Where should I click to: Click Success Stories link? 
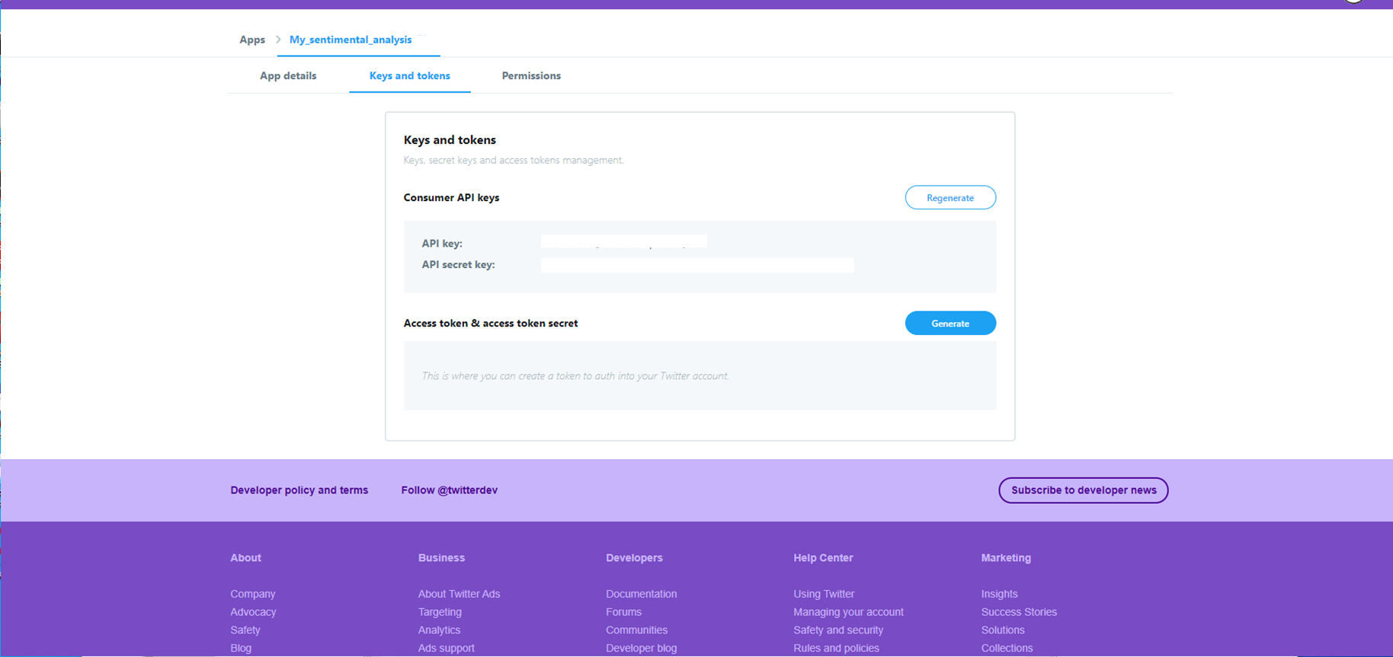(1019, 612)
